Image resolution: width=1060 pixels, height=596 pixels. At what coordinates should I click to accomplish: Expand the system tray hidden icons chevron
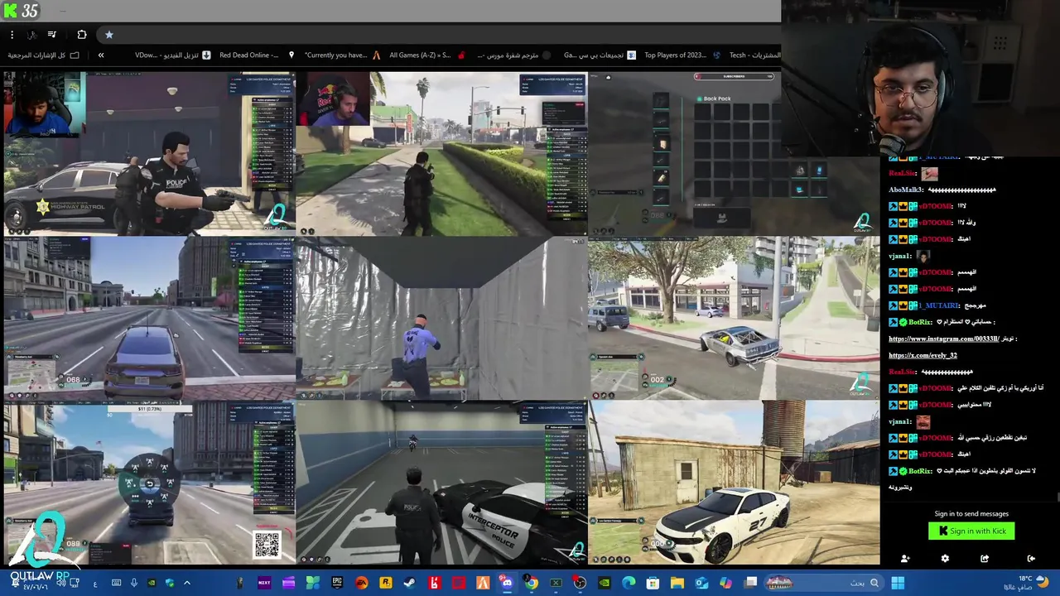pos(187,583)
